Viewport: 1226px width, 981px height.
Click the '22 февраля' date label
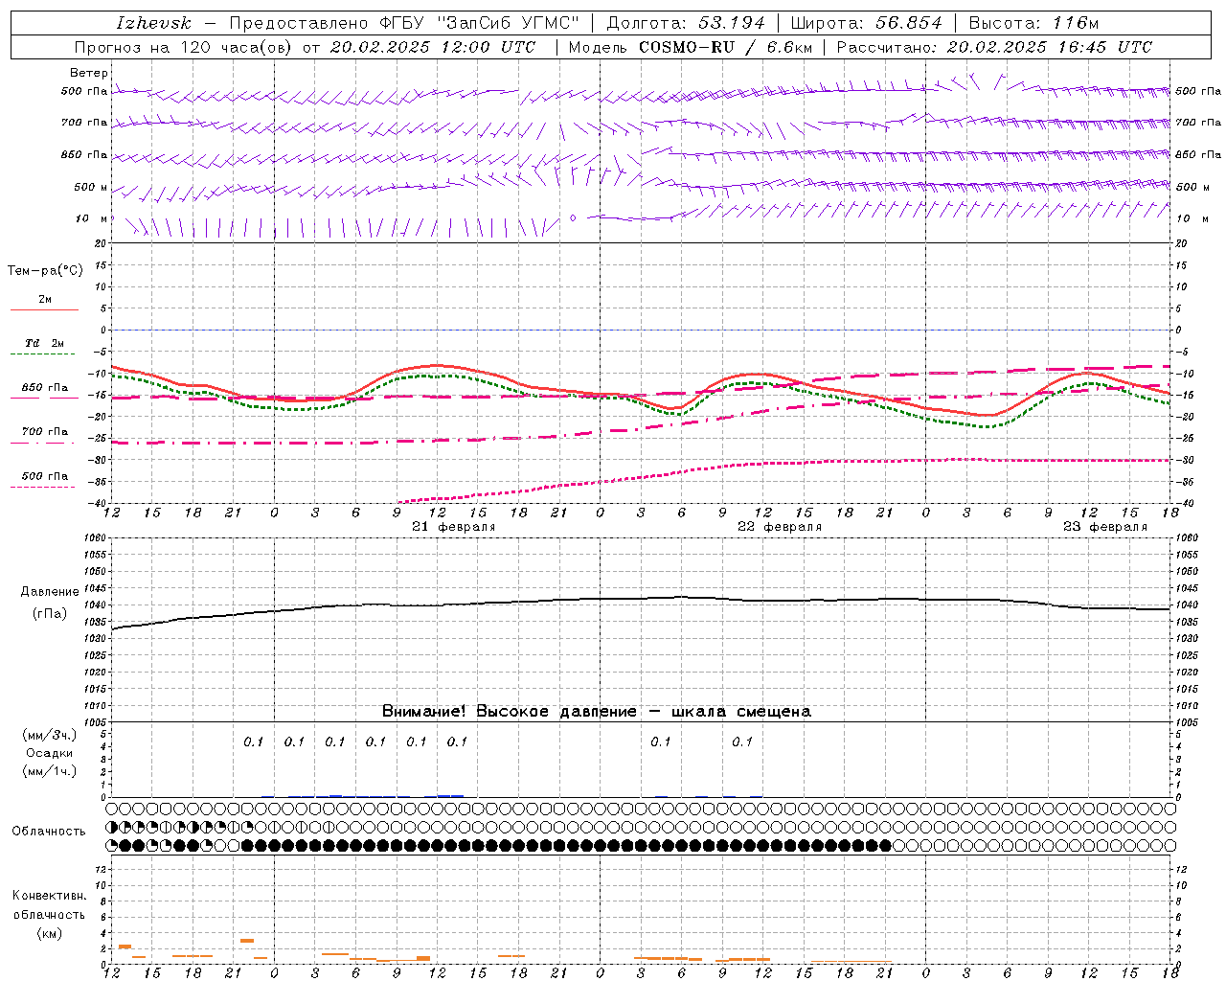coord(780,527)
